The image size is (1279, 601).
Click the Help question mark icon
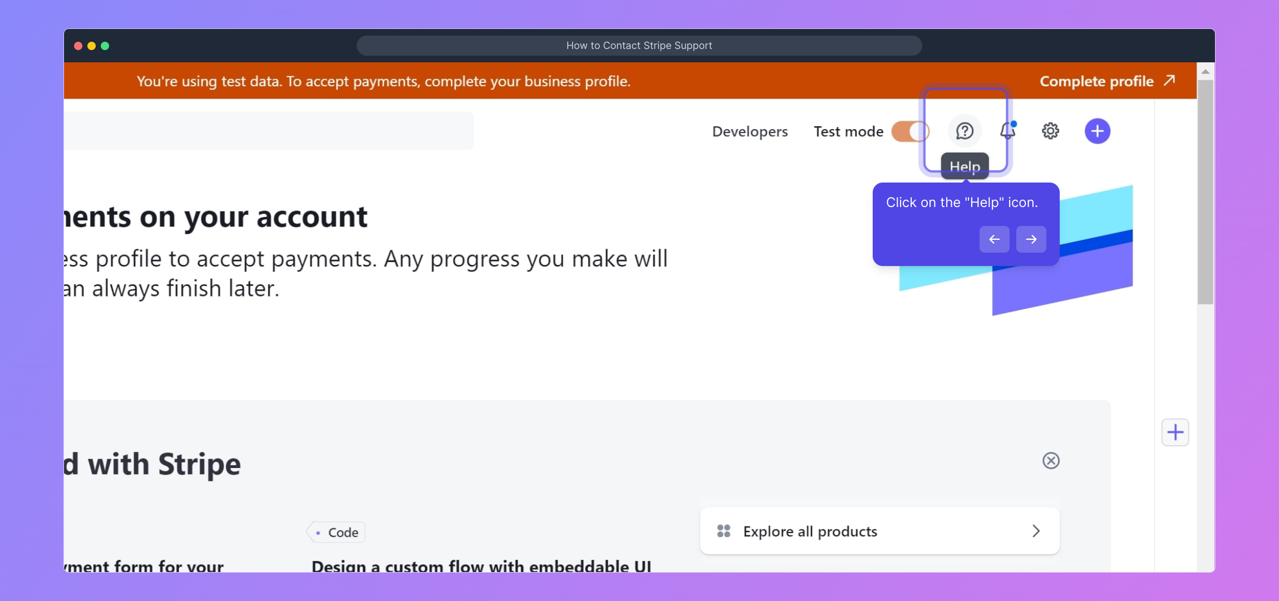pyautogui.click(x=965, y=131)
